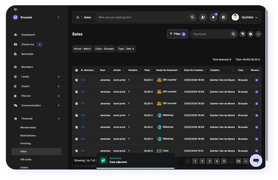Open Gift cards in the sidebar
This screenshot has height=180, width=278.
click(26, 160)
